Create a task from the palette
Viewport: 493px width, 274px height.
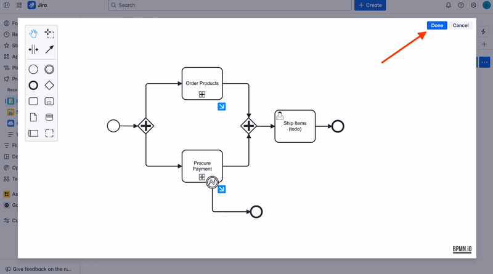point(33,101)
